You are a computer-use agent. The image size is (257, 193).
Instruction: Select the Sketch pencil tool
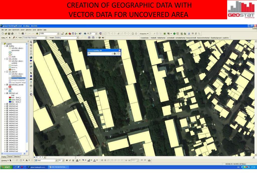(14, 38)
